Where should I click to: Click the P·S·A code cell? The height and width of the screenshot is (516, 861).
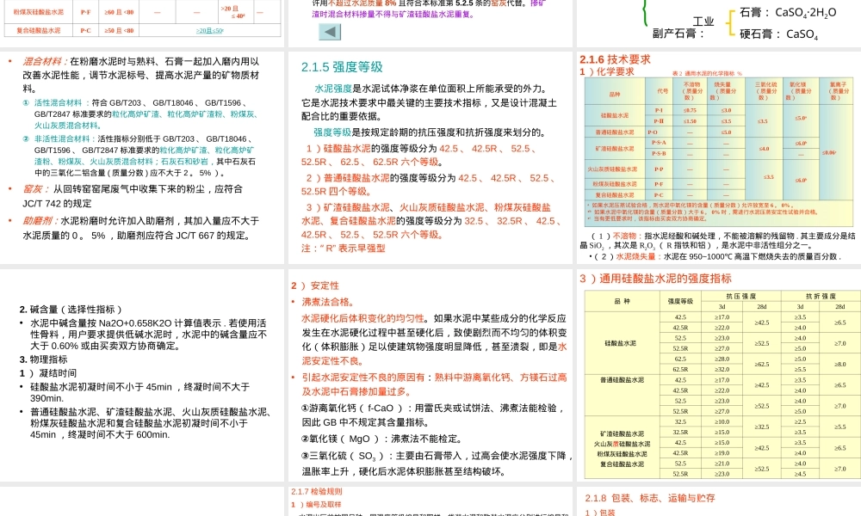pyautogui.click(x=659, y=143)
